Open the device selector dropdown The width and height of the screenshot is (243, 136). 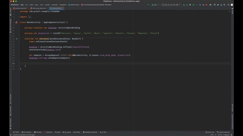tap(171, 5)
